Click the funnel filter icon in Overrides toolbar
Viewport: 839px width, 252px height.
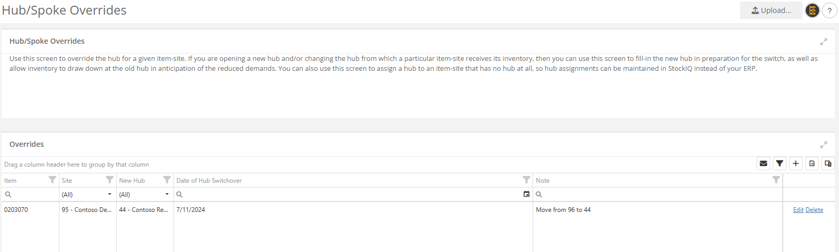coord(780,163)
